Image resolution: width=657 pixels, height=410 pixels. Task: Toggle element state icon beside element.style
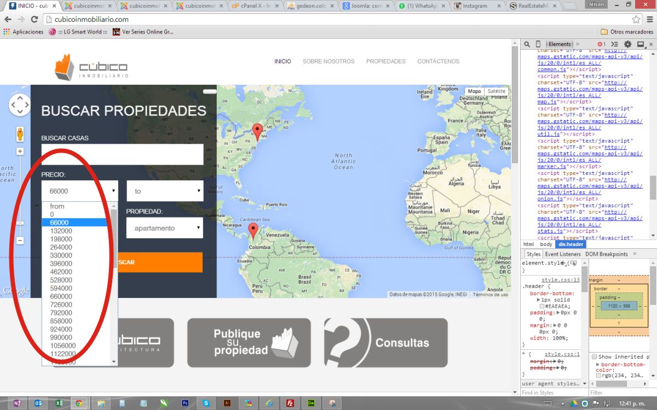pyautogui.click(x=573, y=263)
